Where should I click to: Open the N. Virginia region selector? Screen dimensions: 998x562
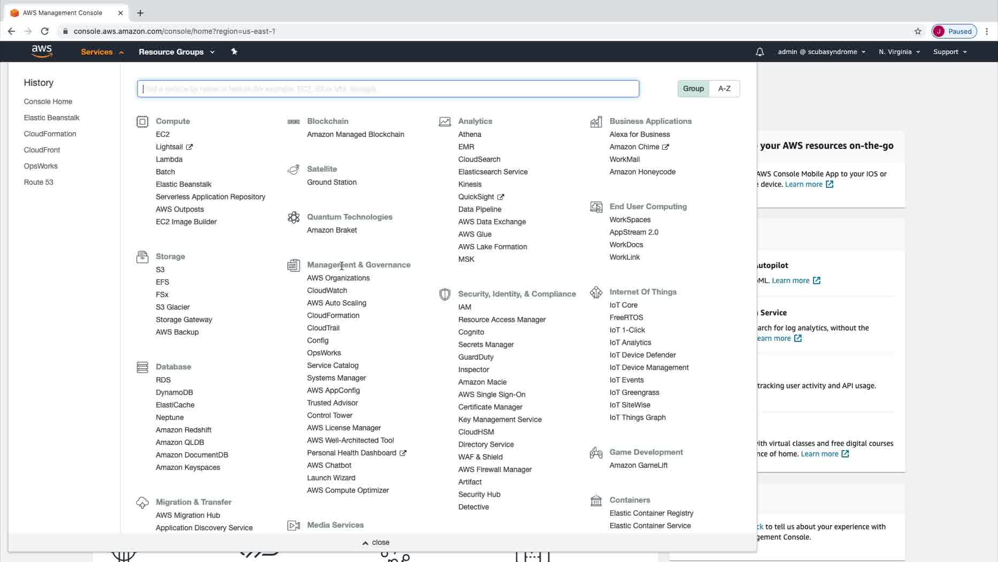[899, 52]
